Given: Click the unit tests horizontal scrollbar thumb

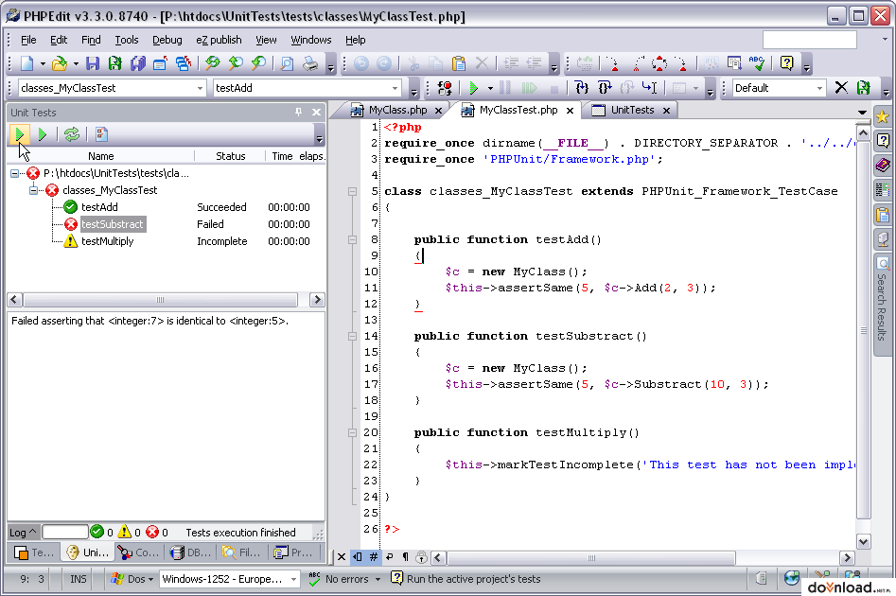Looking at the screenshot, I should [x=161, y=300].
